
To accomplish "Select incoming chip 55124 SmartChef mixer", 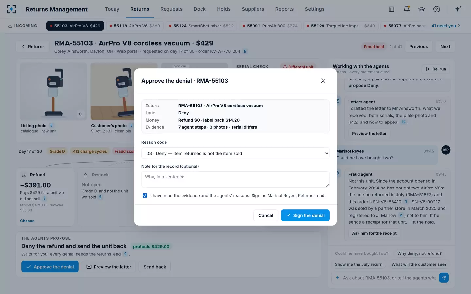I will point(201,26).
